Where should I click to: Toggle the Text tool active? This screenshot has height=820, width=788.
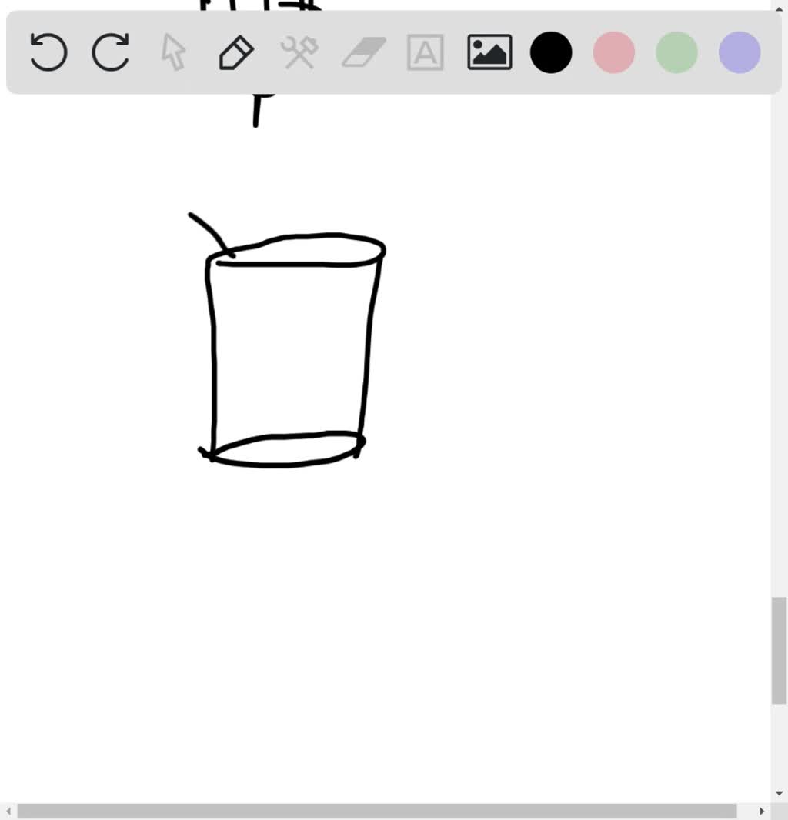(x=424, y=52)
